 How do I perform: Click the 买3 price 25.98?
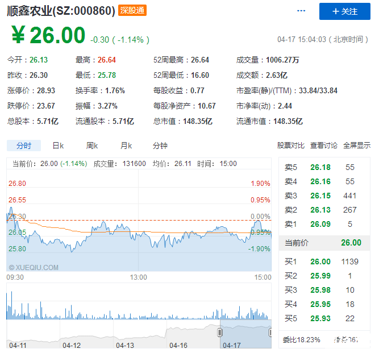tap(320, 290)
